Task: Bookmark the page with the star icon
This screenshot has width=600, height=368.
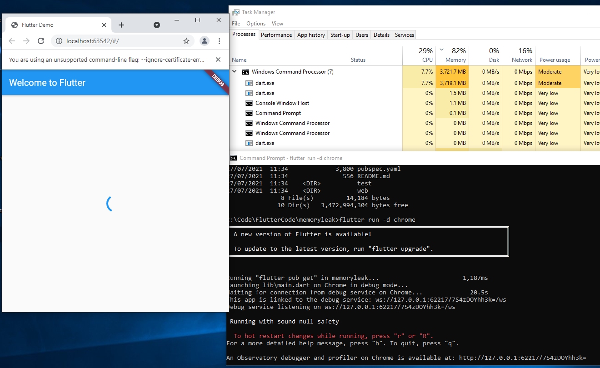Action: tap(186, 40)
